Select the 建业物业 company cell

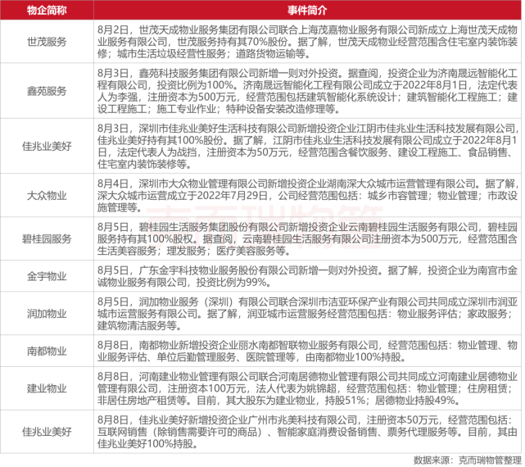[47, 388]
